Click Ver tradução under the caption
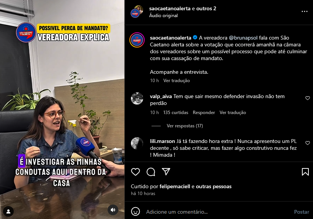The height and width of the screenshot is (219, 313). [x=176, y=81]
